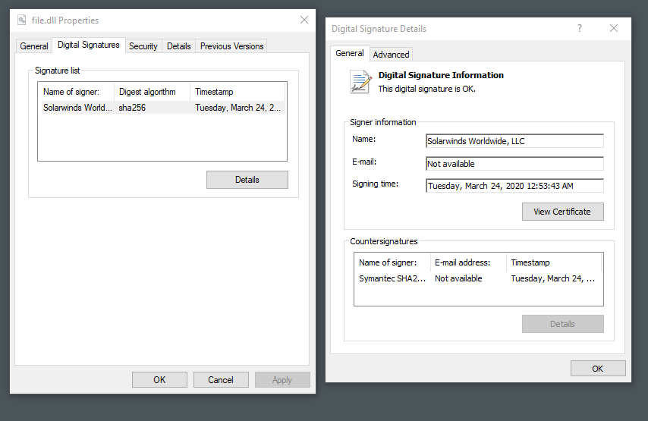Click the signer Name text field

pyautogui.click(x=514, y=141)
